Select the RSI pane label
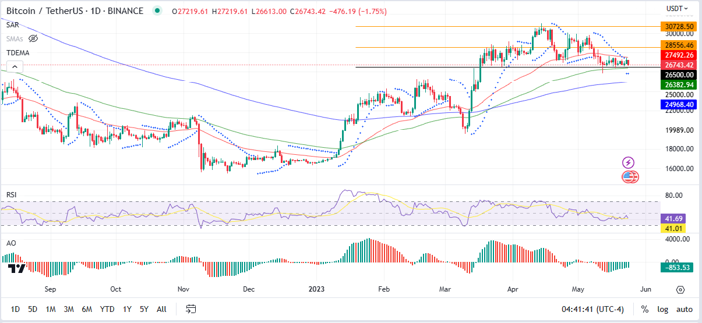This screenshot has height=323, width=702. 10,194
